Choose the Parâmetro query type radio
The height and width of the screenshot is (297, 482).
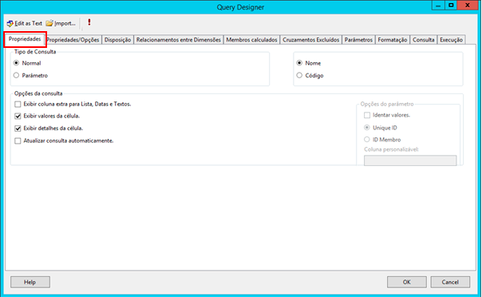click(16, 75)
